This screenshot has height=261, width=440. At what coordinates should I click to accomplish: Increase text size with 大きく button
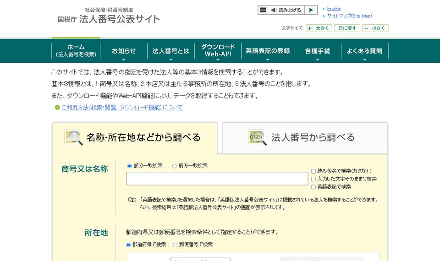tap(319, 28)
